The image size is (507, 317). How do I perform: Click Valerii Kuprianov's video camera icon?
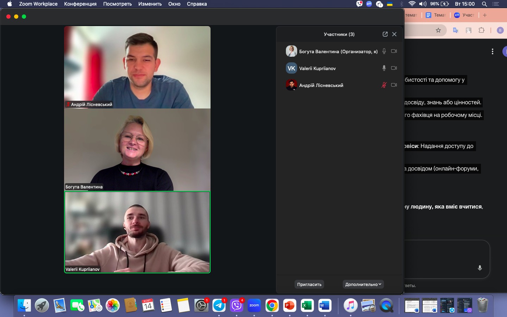[394, 68]
